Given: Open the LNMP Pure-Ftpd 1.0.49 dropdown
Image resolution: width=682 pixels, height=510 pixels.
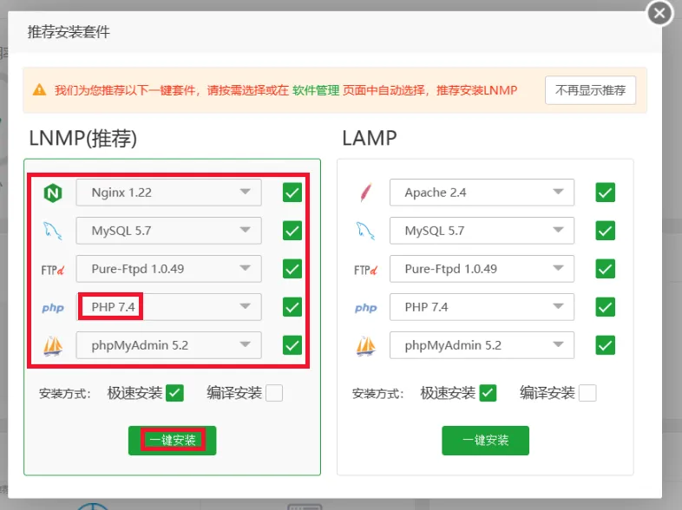Looking at the screenshot, I should click(168, 269).
